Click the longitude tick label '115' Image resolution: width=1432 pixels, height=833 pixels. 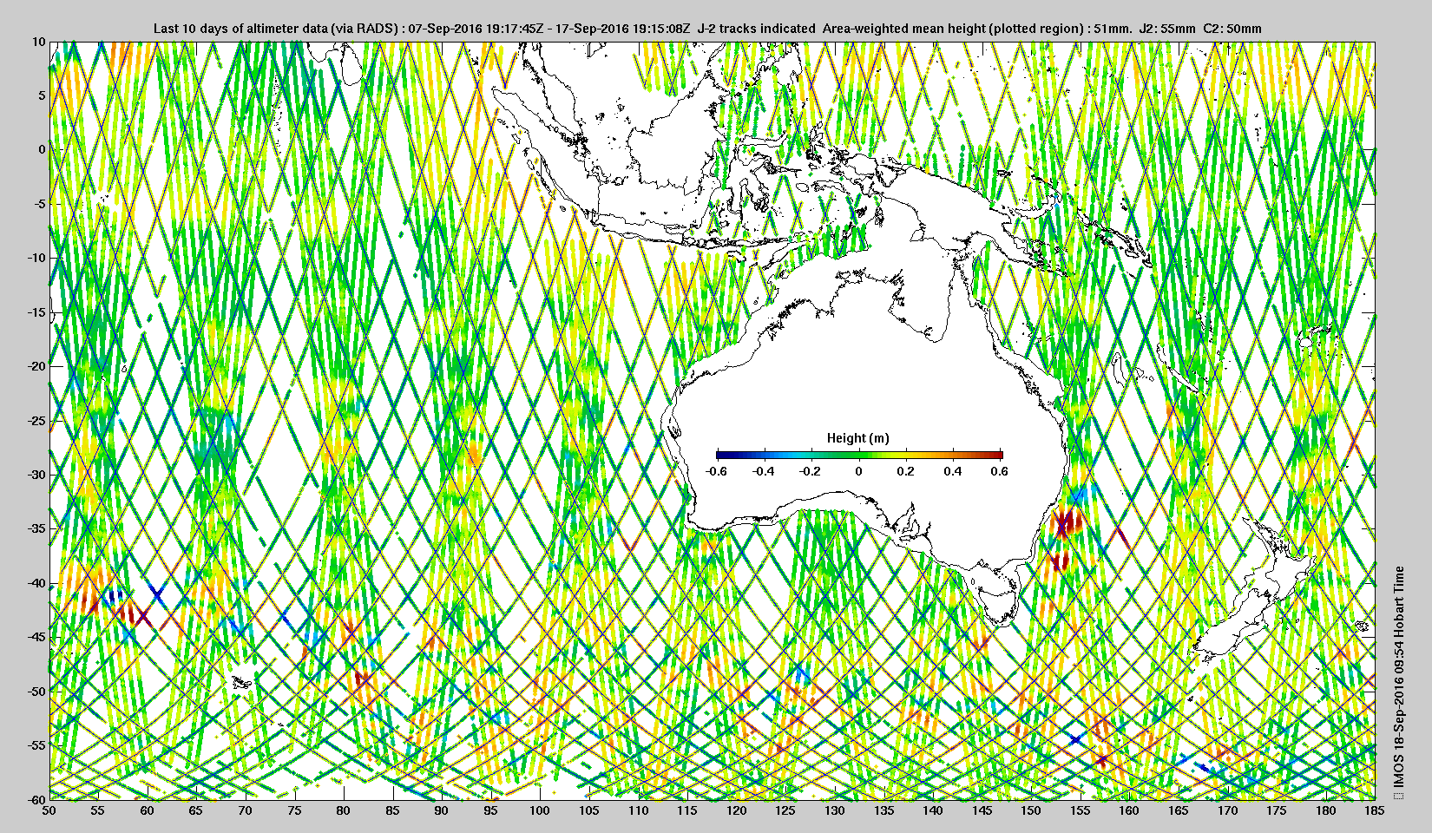(687, 811)
